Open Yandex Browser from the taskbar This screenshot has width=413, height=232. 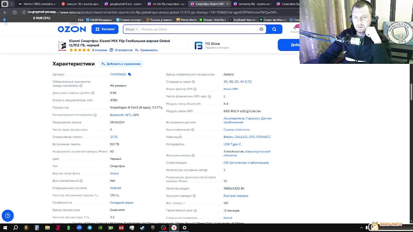(x=174, y=228)
